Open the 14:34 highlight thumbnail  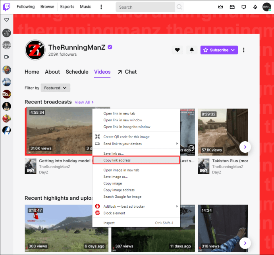pos(223,228)
